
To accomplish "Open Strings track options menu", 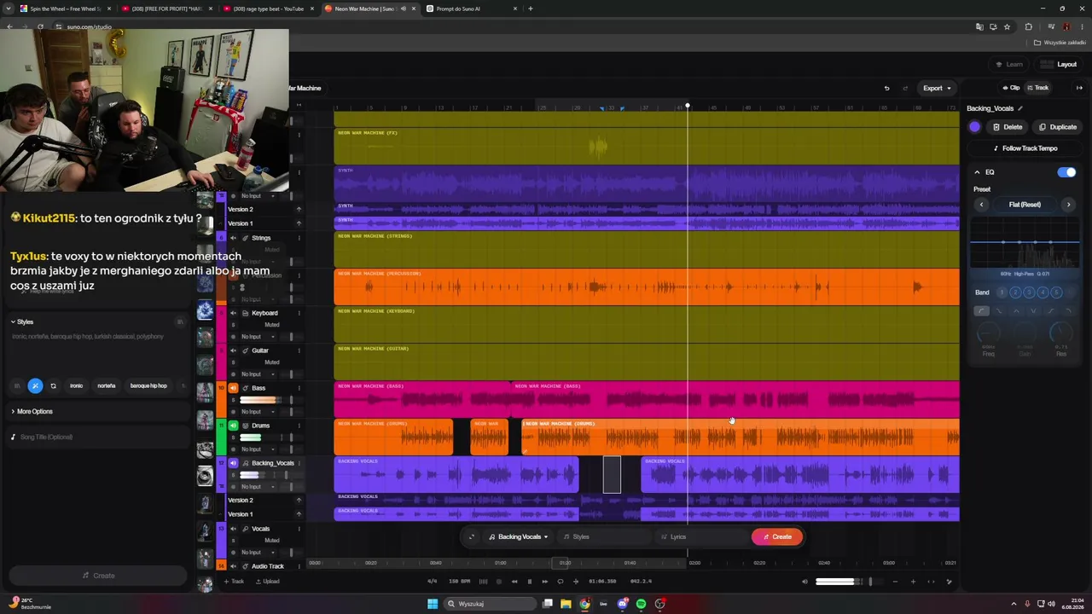I will click(x=299, y=238).
